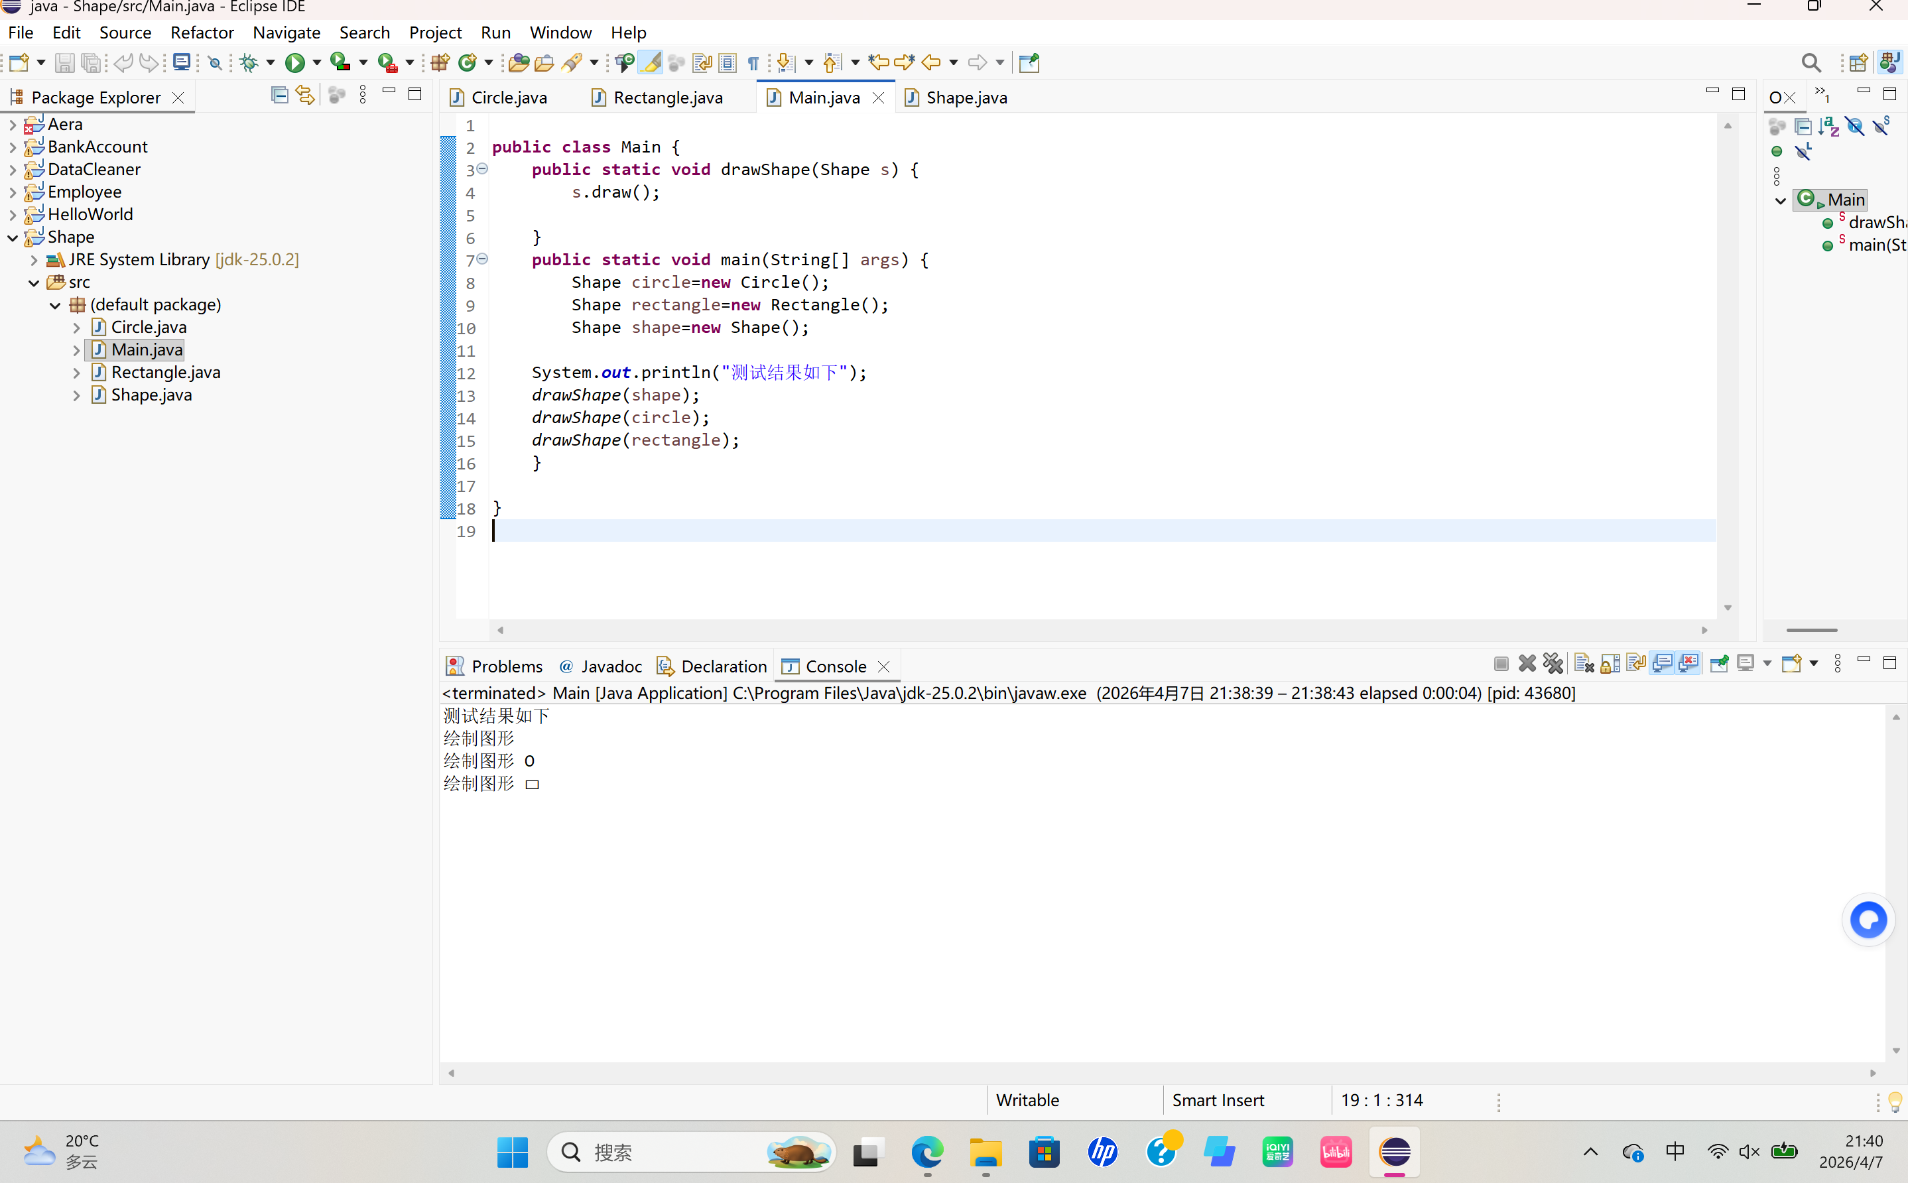Open Microsoft Edge from the taskbar
Image resolution: width=1908 pixels, height=1183 pixels.
click(927, 1152)
